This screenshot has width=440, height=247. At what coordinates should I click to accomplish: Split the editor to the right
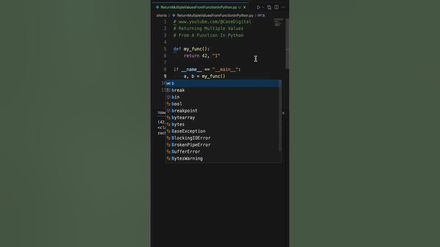[x=276, y=7]
